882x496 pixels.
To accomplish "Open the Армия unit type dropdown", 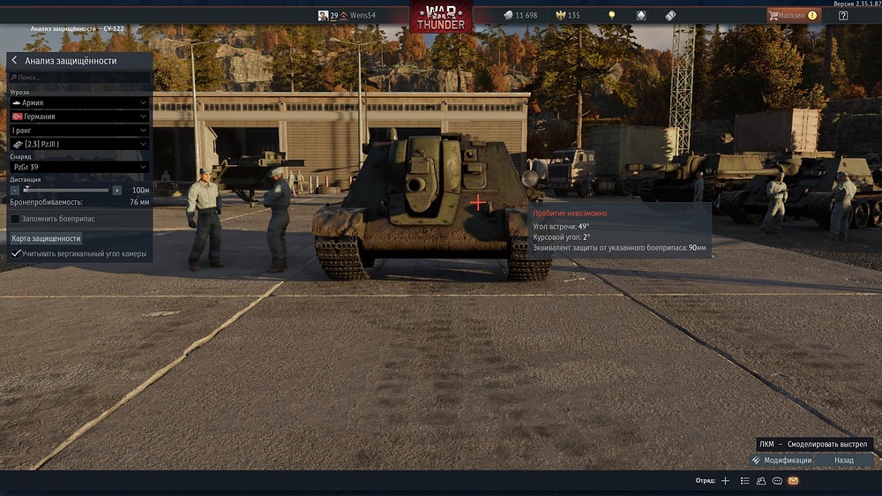I will [79, 102].
